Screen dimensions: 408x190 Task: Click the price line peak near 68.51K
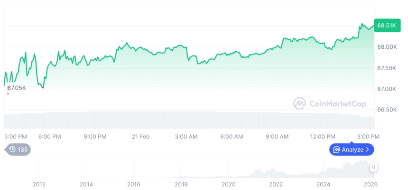pyautogui.click(x=362, y=24)
